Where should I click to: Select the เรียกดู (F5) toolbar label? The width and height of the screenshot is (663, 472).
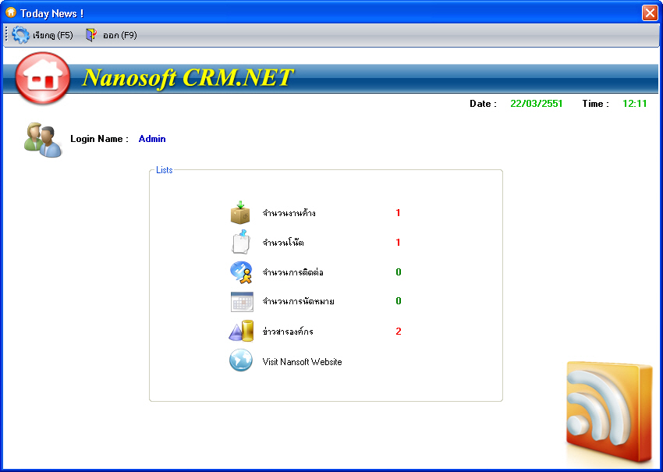[53, 35]
